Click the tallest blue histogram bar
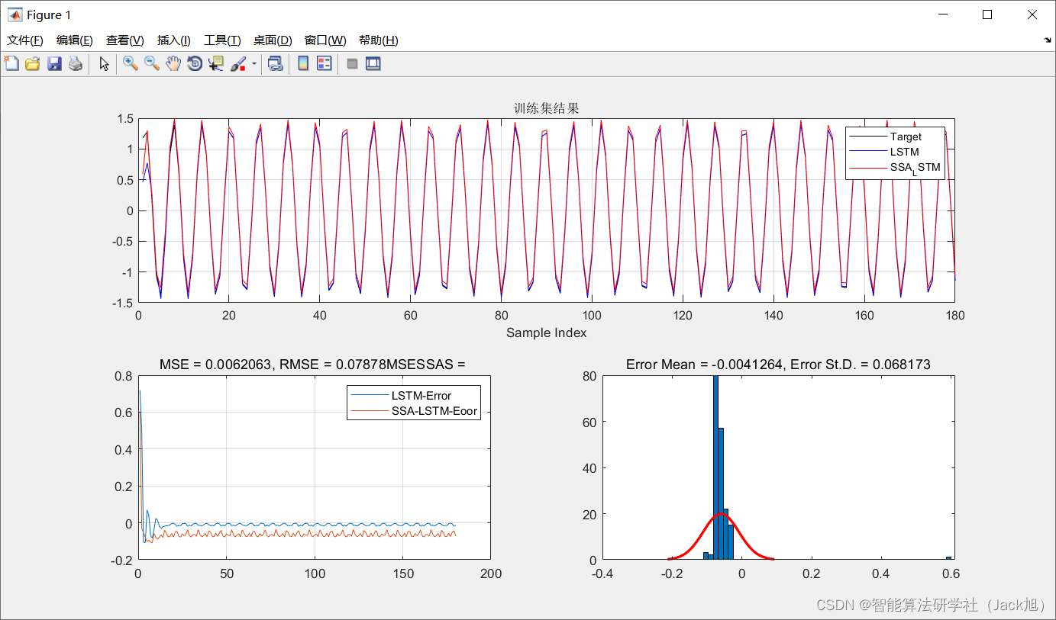This screenshot has width=1056, height=620. click(715, 467)
